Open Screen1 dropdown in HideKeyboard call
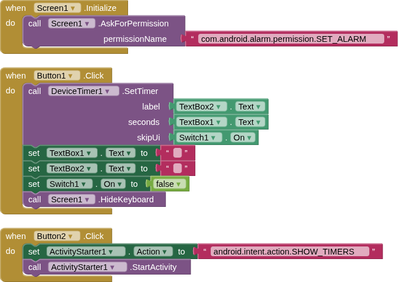Screen dimensions: 398x282 (72, 199)
